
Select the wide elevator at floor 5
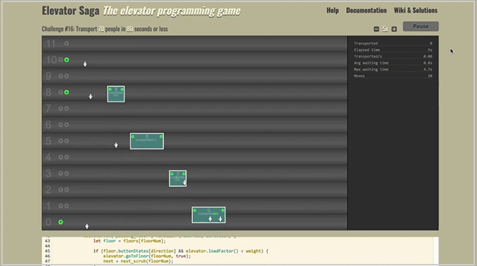pyautogui.click(x=147, y=141)
